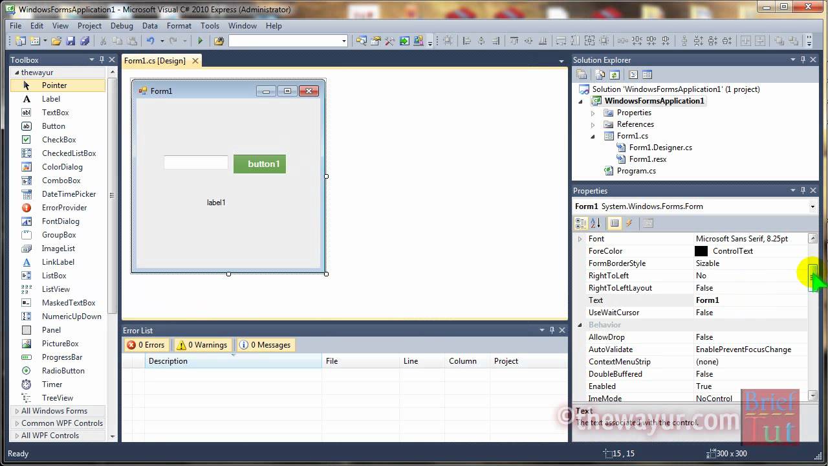Collapse the WindowsFormsApplication1 project node

click(580, 101)
